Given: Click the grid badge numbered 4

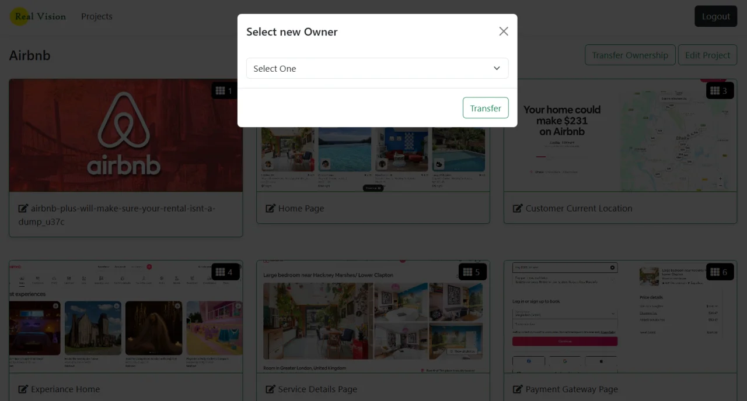Looking at the screenshot, I should (224, 272).
